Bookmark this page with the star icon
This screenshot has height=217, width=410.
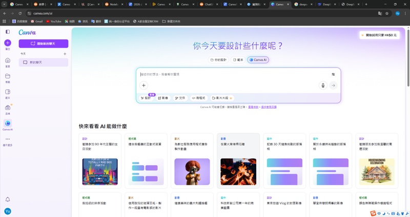(387, 13)
